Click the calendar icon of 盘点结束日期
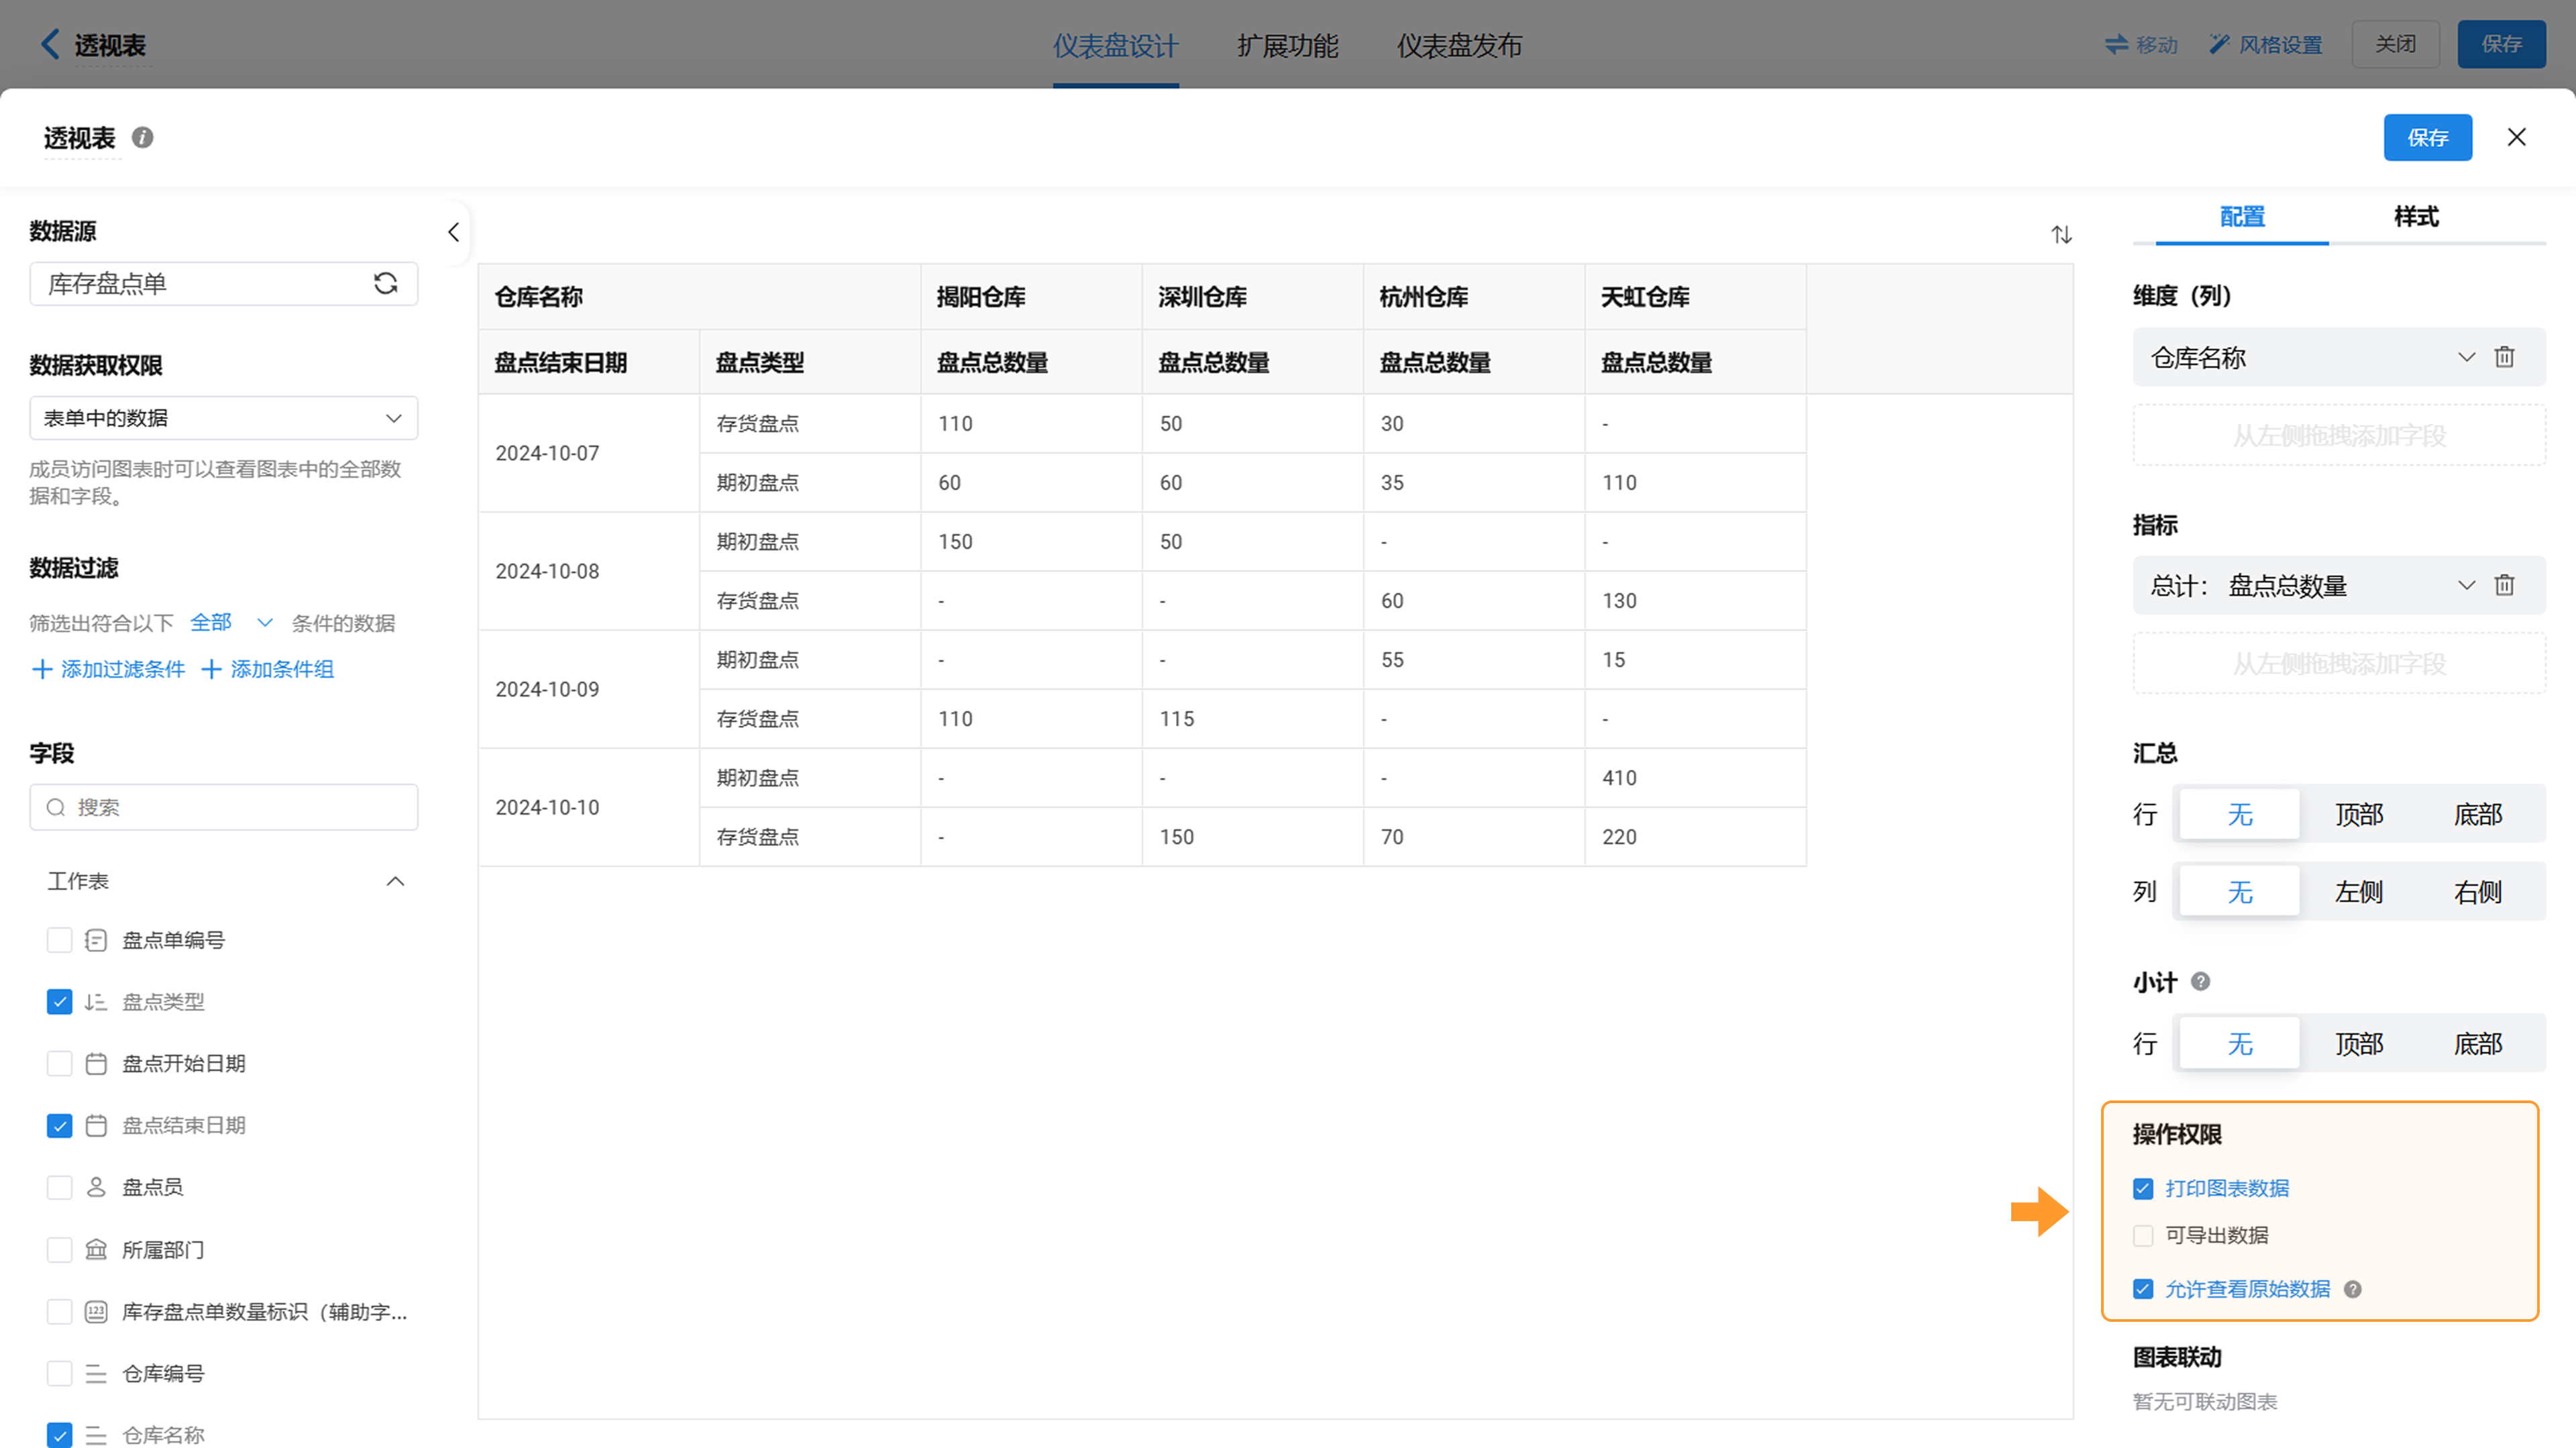 96,1125
